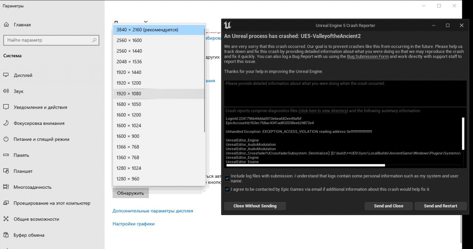The width and height of the screenshot is (473, 249).
Task: Click Close Without Sending in Crash Reporter
Action: (255, 206)
